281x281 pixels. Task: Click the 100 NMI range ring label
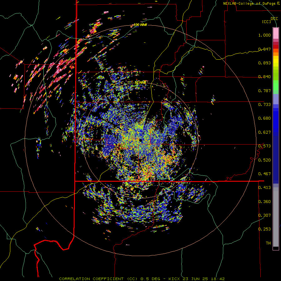140,25
